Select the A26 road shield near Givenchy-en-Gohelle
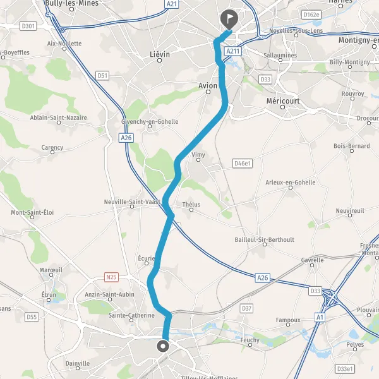The width and height of the screenshot is (379, 379). [126, 138]
